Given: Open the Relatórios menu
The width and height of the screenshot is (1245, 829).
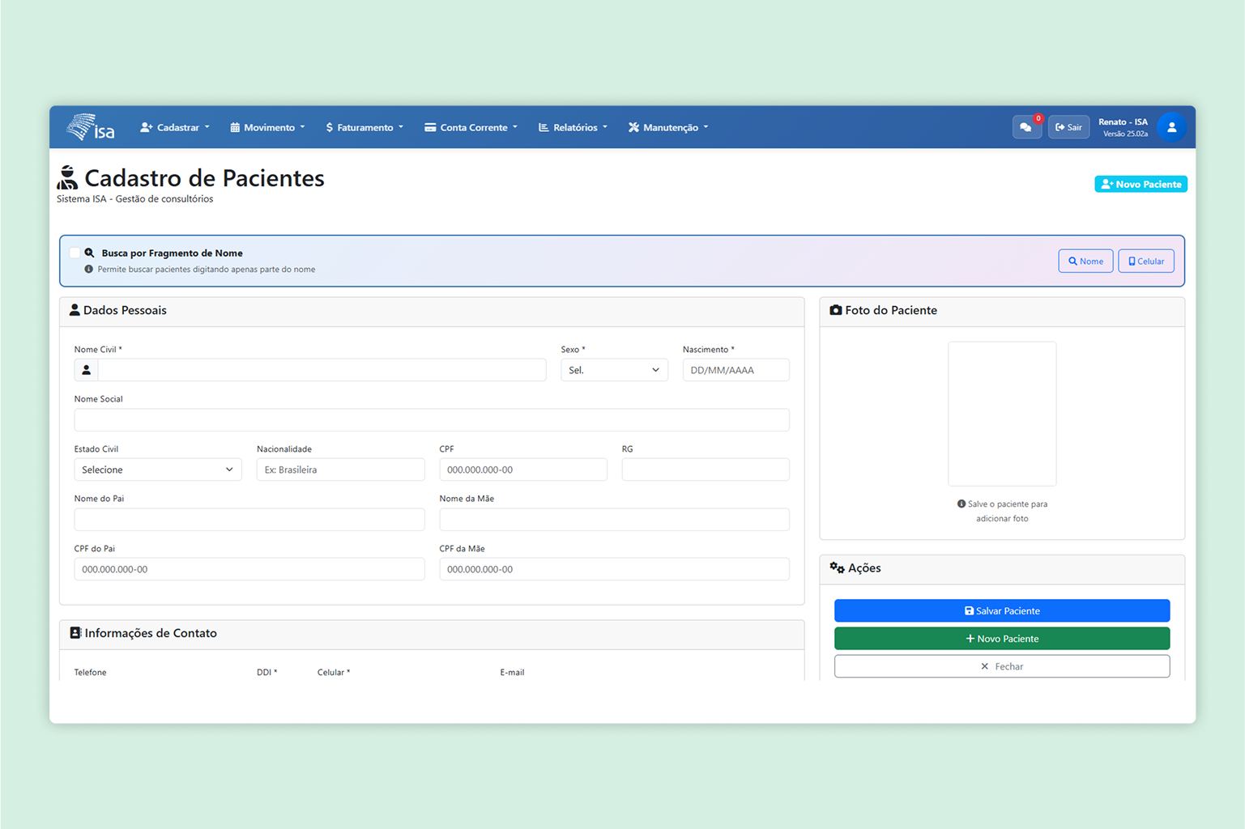Looking at the screenshot, I should (x=573, y=128).
